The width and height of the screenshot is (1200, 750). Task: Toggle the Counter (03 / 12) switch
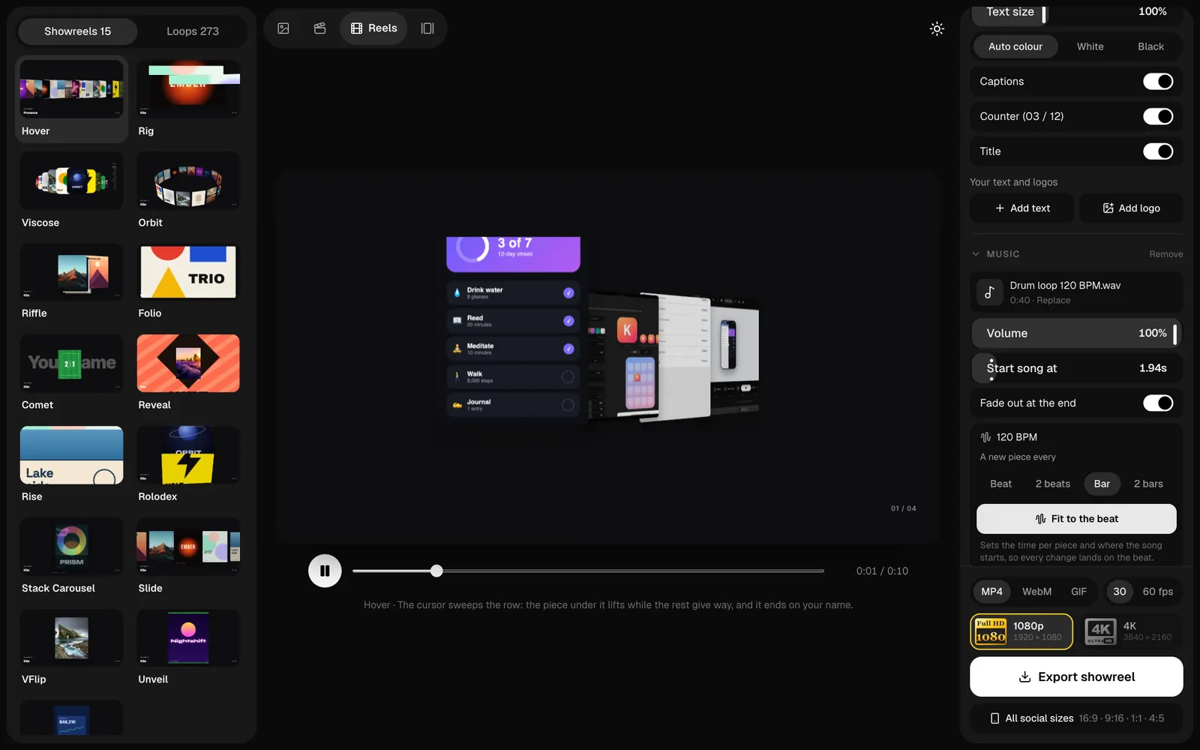(1158, 116)
